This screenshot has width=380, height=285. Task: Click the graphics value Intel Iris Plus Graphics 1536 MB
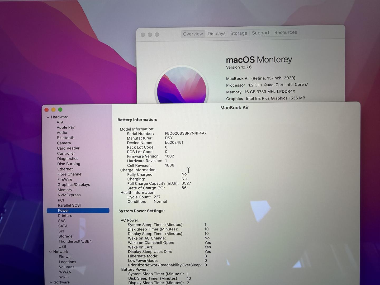[x=275, y=98]
